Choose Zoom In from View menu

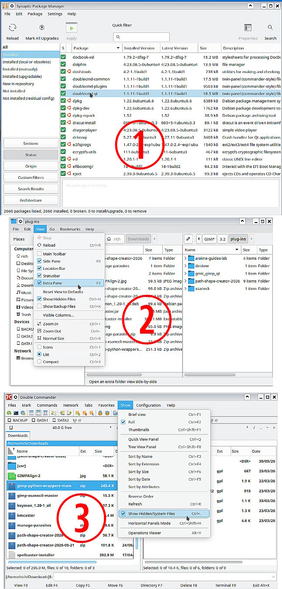click(x=69, y=324)
